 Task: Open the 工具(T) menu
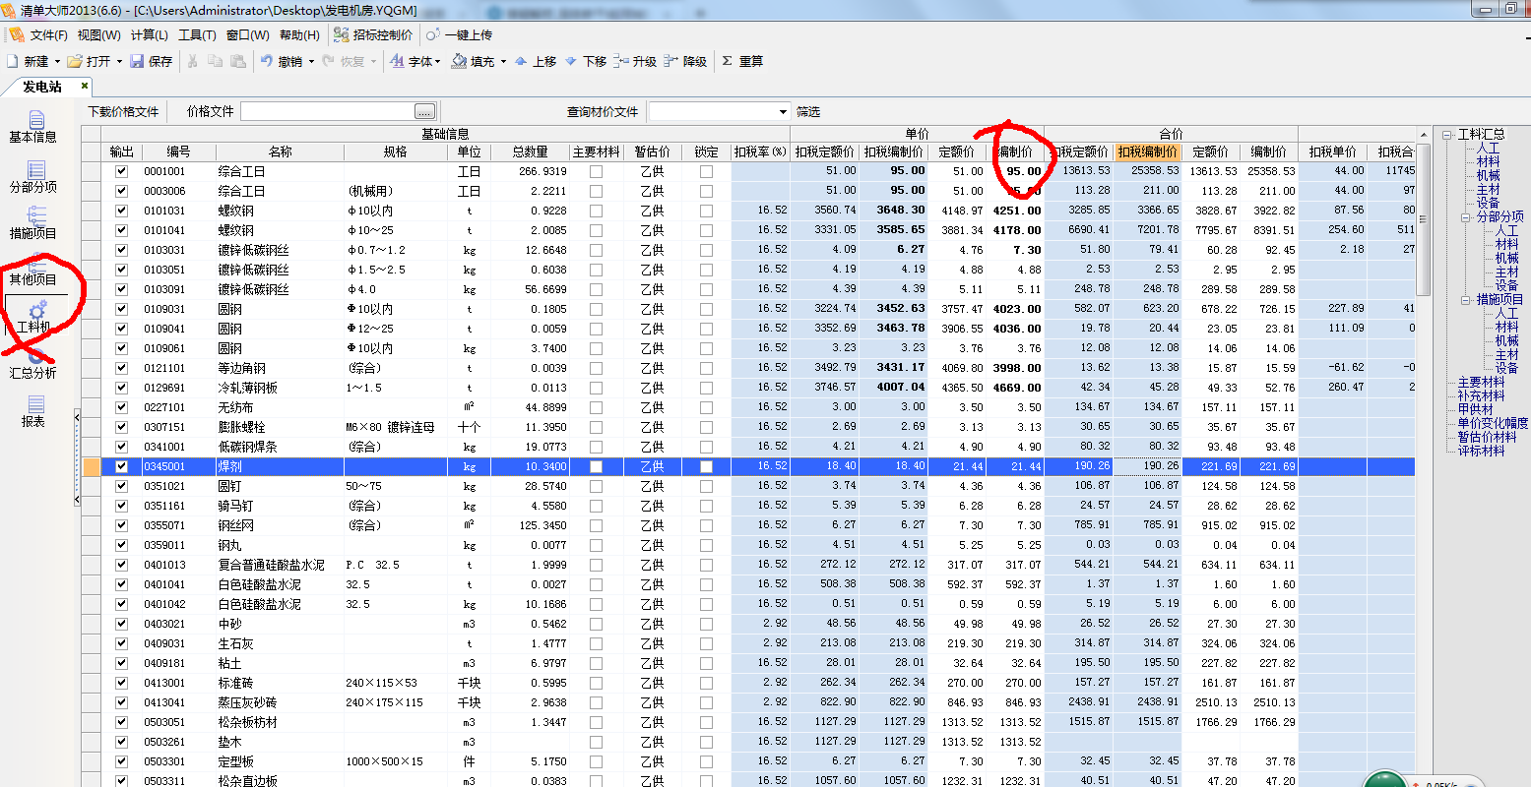click(x=197, y=34)
